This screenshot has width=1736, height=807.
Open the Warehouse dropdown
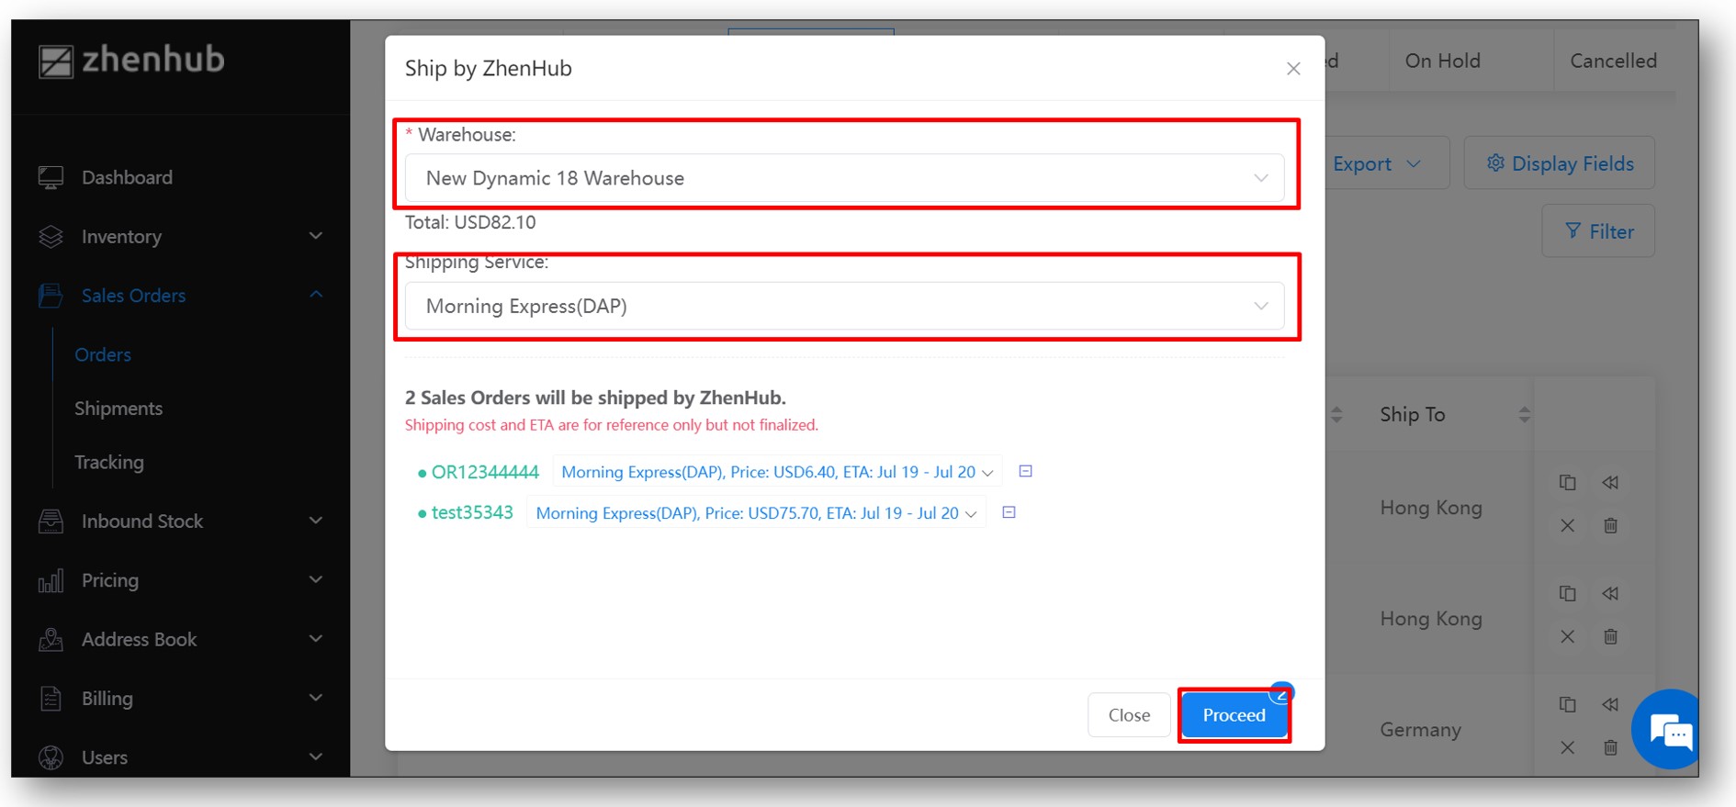[844, 178]
